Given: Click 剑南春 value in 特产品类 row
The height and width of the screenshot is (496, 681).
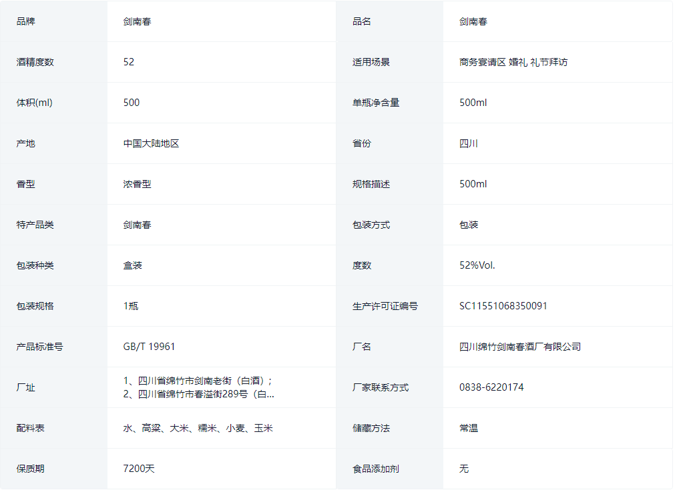Looking at the screenshot, I should tap(138, 225).
